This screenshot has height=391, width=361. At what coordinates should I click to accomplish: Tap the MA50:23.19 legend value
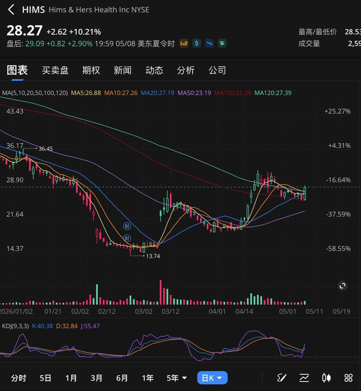(194, 93)
